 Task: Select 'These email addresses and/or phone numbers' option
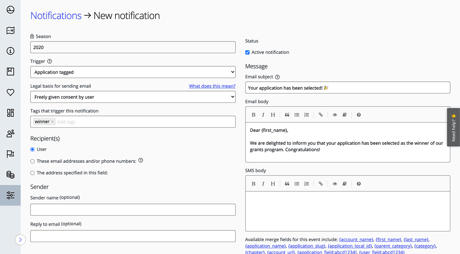(x=33, y=161)
